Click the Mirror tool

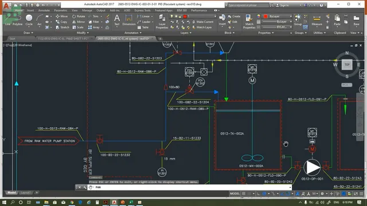[x=79, y=22]
